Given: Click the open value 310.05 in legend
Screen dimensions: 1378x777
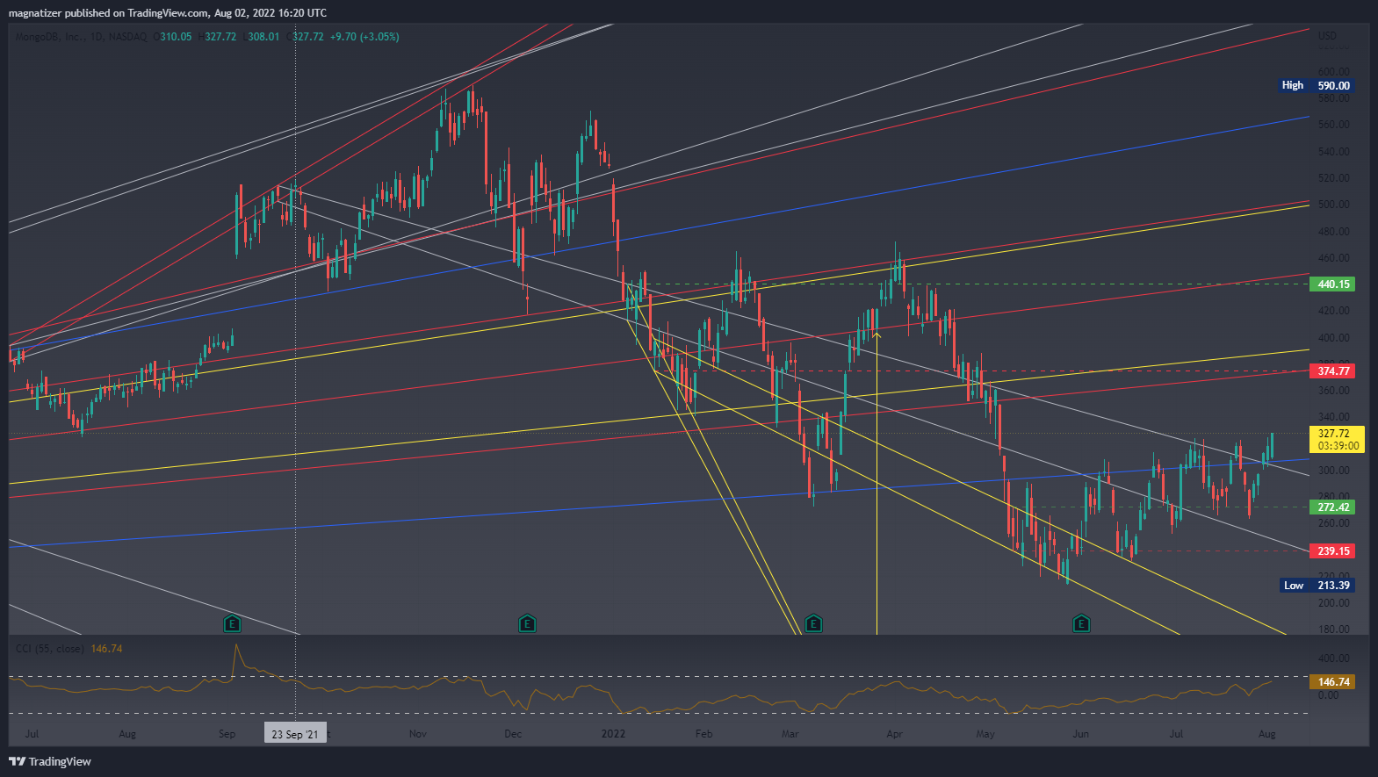Looking at the screenshot, I should (x=176, y=37).
